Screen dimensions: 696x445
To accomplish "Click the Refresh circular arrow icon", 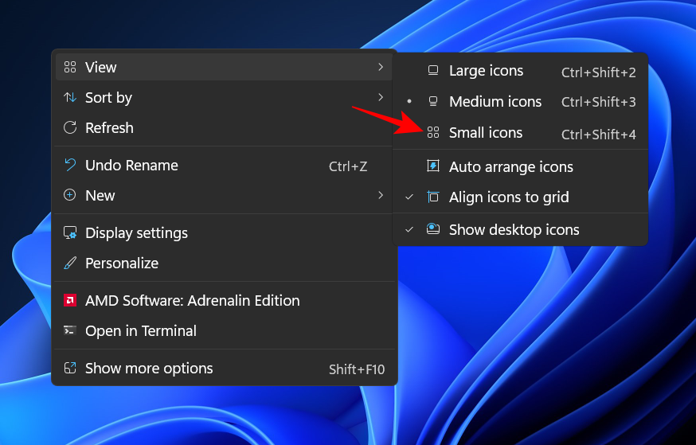I will [x=70, y=128].
